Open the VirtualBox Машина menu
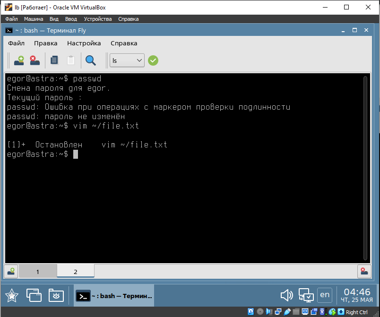The image size is (380, 317). pos(34,19)
